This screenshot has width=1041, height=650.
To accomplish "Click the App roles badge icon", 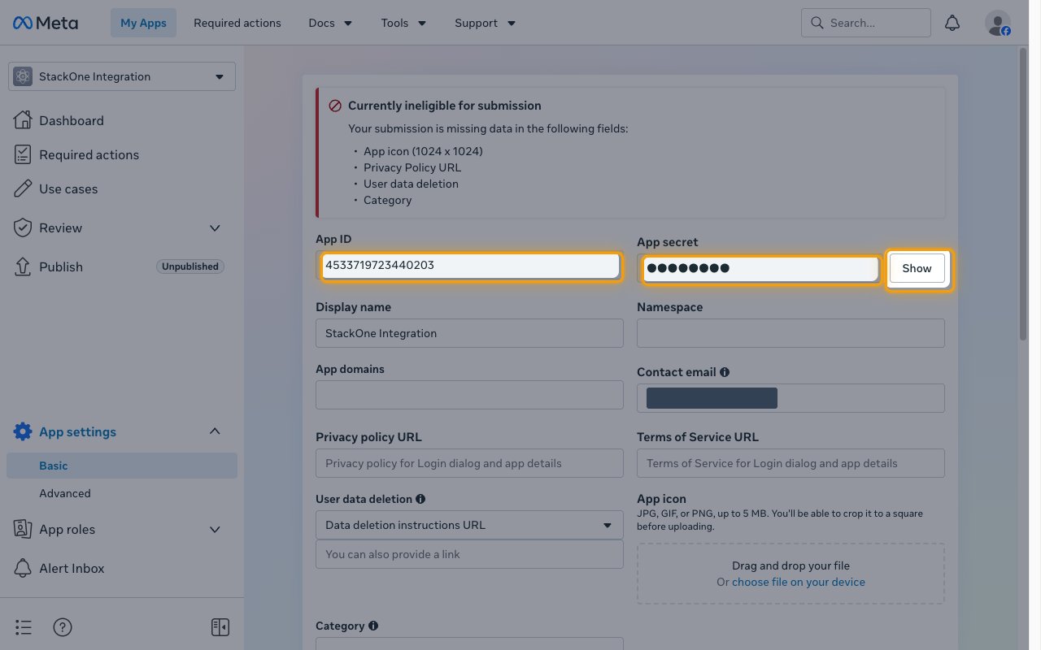I will coord(23,529).
